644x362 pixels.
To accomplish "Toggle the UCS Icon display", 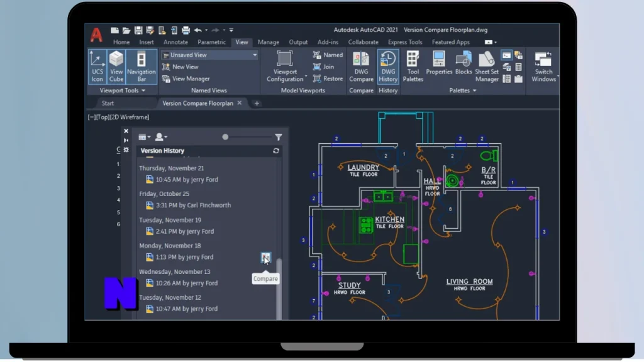I will click(97, 66).
